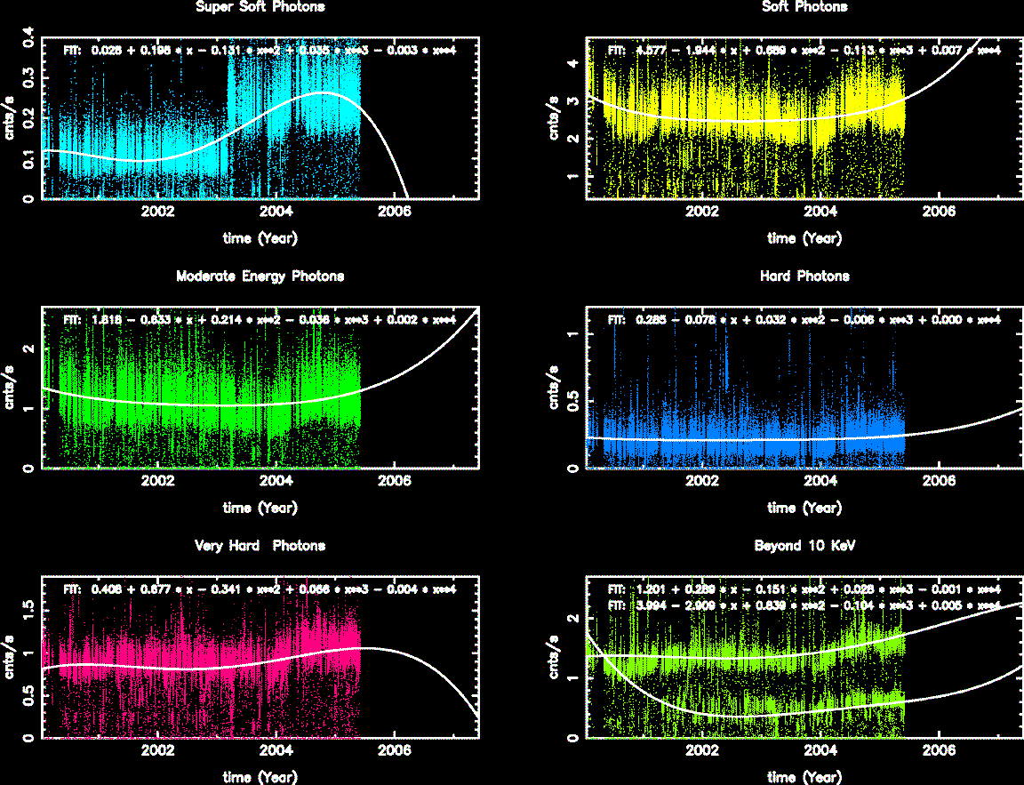Click the Hard Photons plot title
Viewport: 1024px width, 785px height.
[804, 276]
